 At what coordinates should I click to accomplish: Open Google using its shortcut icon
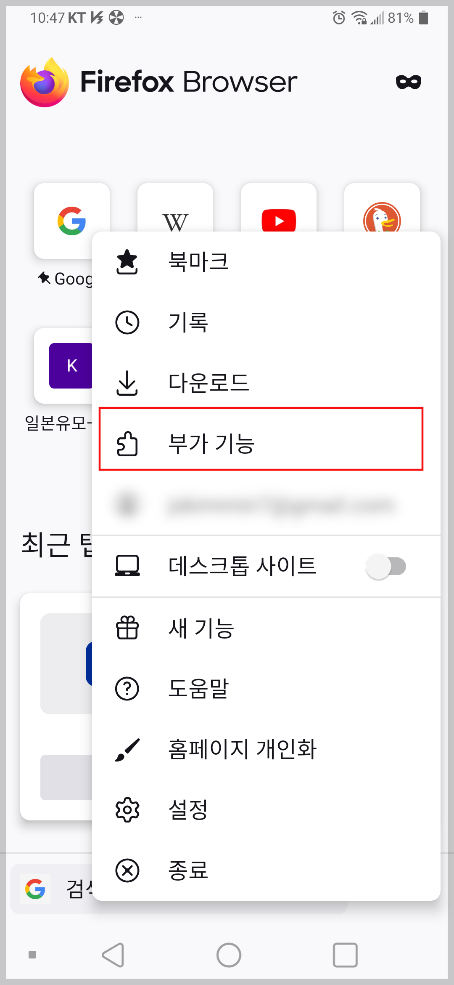pos(71,222)
